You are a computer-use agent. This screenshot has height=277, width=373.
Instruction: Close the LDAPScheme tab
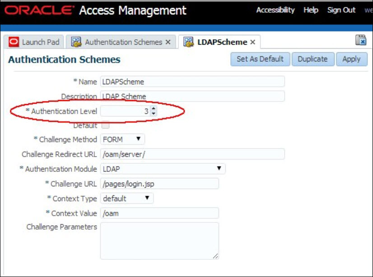coord(252,42)
